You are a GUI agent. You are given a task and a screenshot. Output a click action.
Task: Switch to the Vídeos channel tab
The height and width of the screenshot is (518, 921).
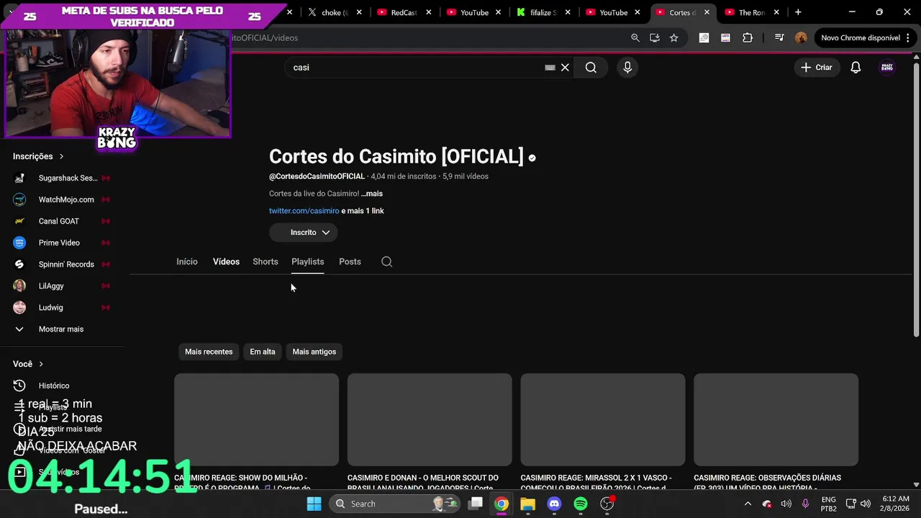coord(226,261)
